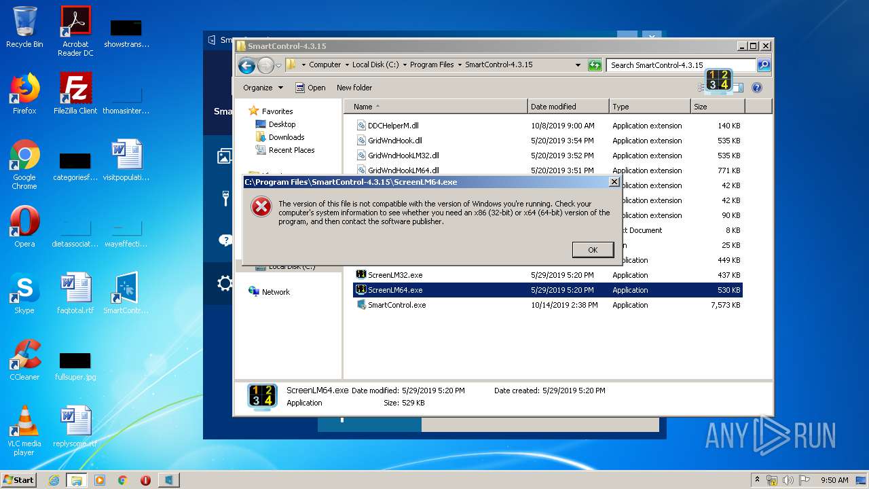Click Windows Explorer taskbar button
Image resolution: width=869 pixels, height=489 pixels.
click(x=76, y=480)
